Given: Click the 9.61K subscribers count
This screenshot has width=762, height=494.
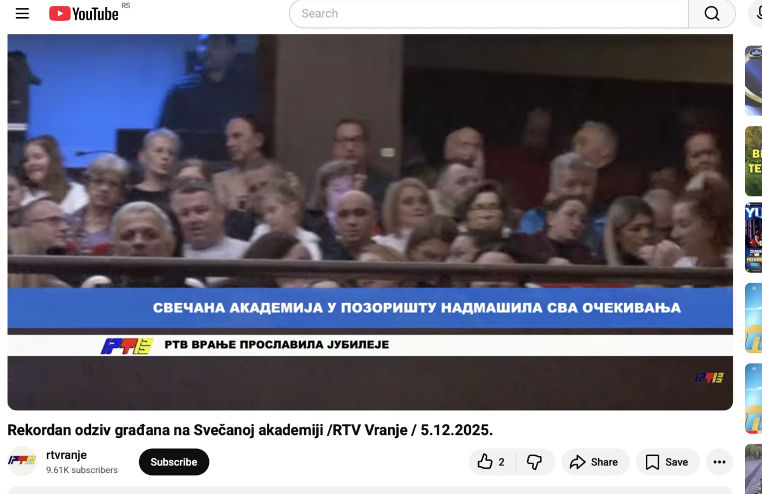Looking at the screenshot, I should (82, 471).
